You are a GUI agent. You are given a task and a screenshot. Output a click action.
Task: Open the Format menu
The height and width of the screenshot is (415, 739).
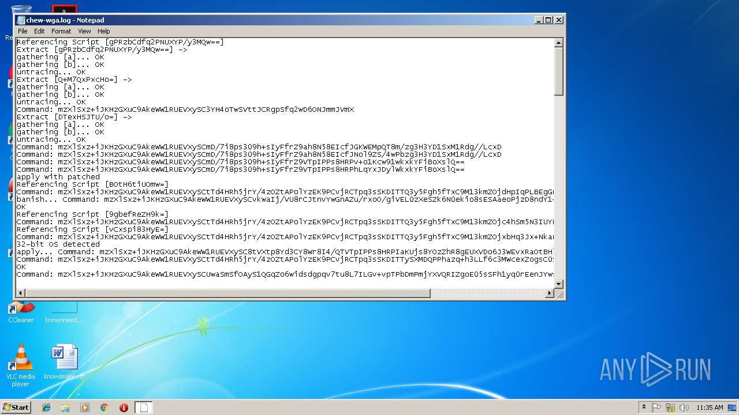(61, 31)
